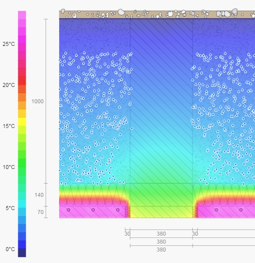Click the dark navy bottom legend swatch

coord(22,253)
